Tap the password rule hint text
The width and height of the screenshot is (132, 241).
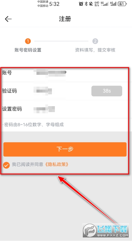[33, 125]
